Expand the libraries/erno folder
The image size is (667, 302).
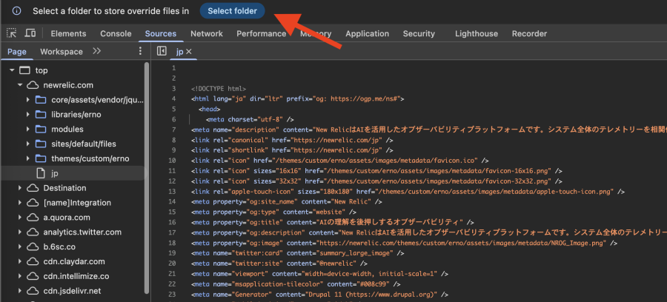point(28,115)
